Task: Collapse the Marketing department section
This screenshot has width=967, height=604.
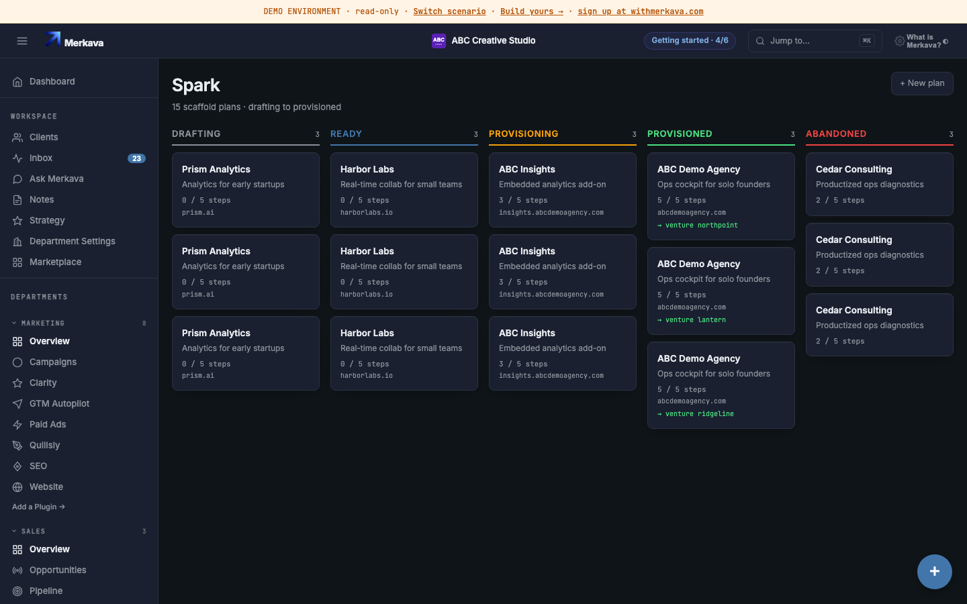Action: pyautogui.click(x=79, y=323)
